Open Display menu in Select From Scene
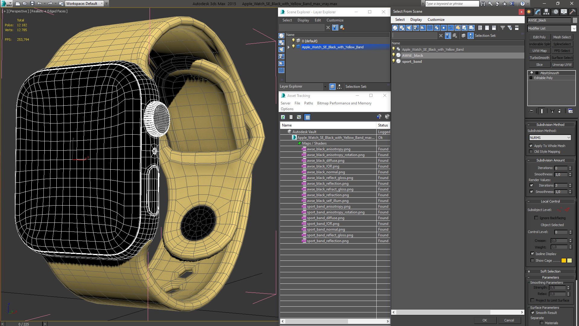 416,20
